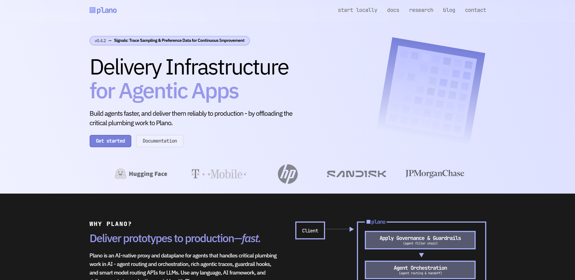The height and width of the screenshot is (280, 575).
Task: Open the docs navigation link
Action: 393,10
